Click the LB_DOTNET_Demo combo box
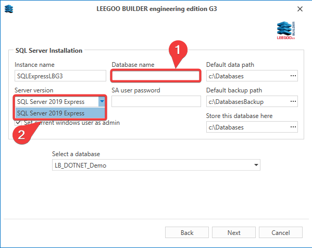Image resolution: width=312 pixels, height=248 pixels. [156, 165]
